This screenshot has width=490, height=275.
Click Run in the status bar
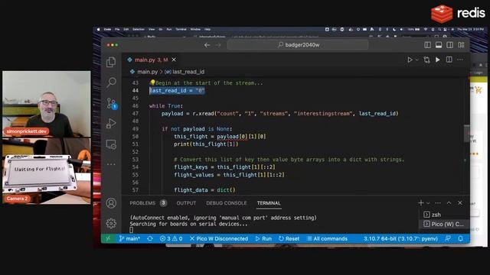point(263,238)
